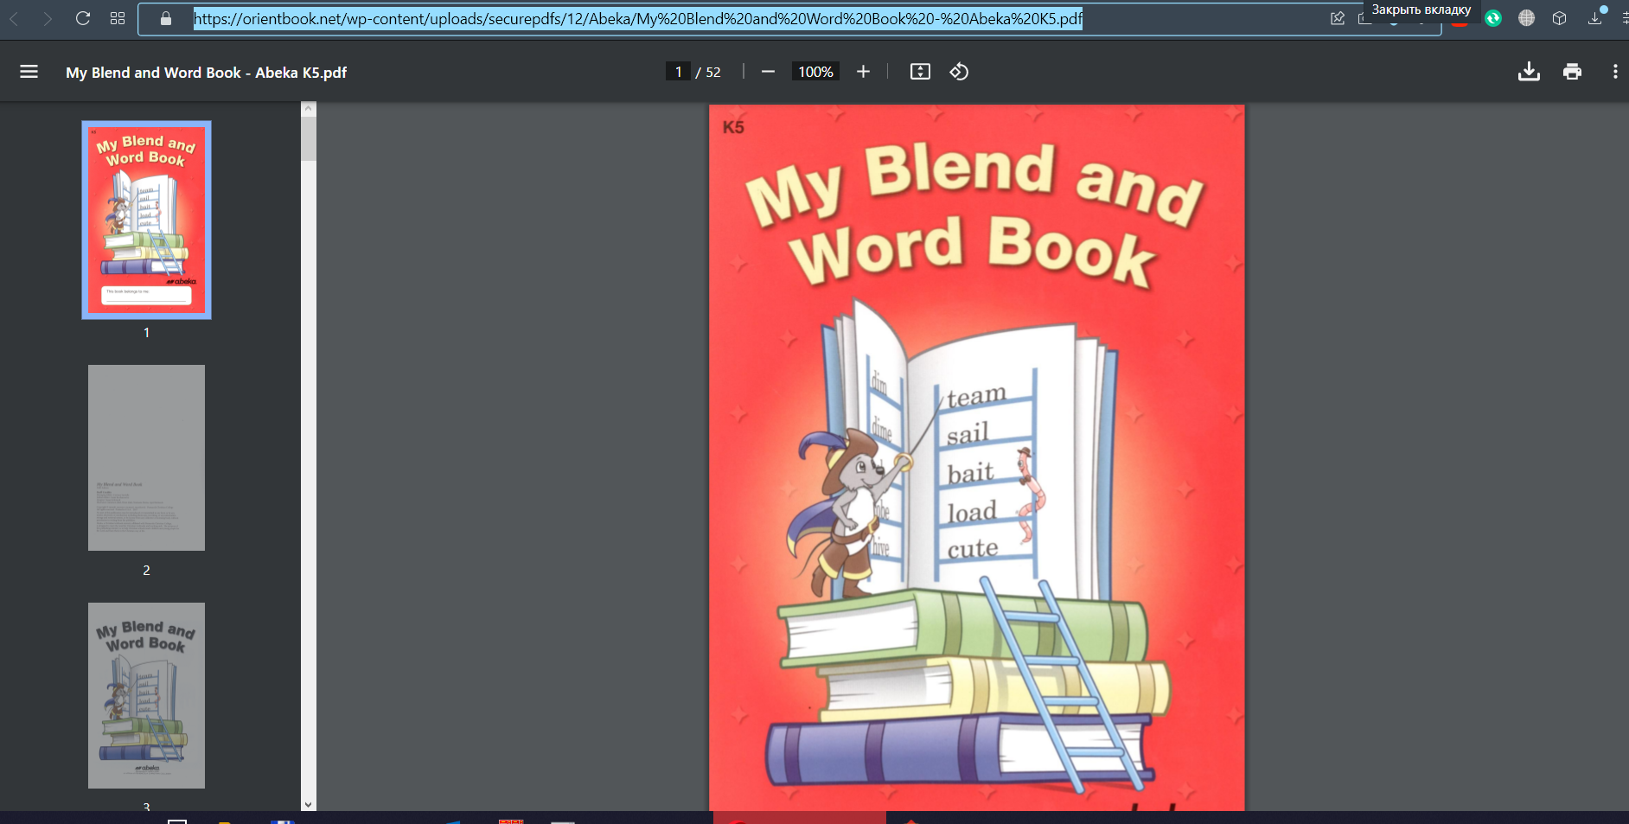
Task: Toggle the PDF sidebar menu
Action: click(x=29, y=72)
